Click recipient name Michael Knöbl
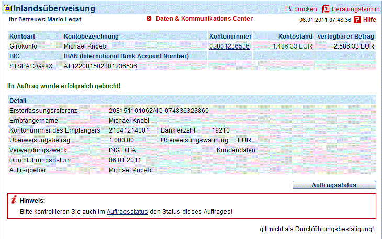This screenshot has width=382, height=239. [x=129, y=121]
